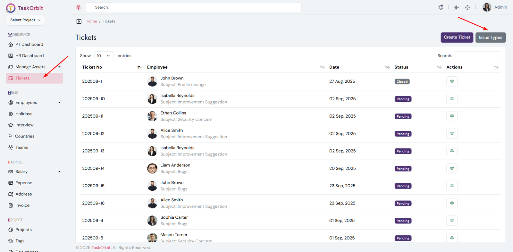Collapse sidebar using panel toggle icon

79,21
